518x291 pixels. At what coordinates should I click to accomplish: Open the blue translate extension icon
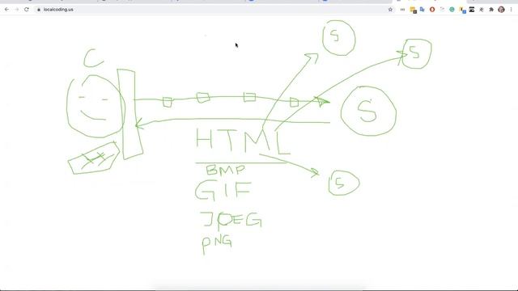(x=422, y=10)
